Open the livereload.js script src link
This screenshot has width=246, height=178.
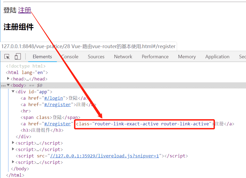coord(104,156)
